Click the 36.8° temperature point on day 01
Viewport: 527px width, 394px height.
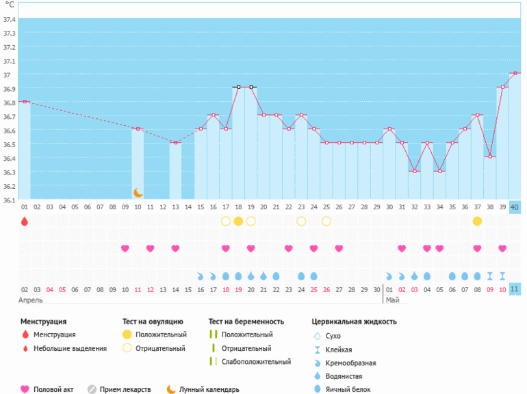pyautogui.click(x=25, y=101)
